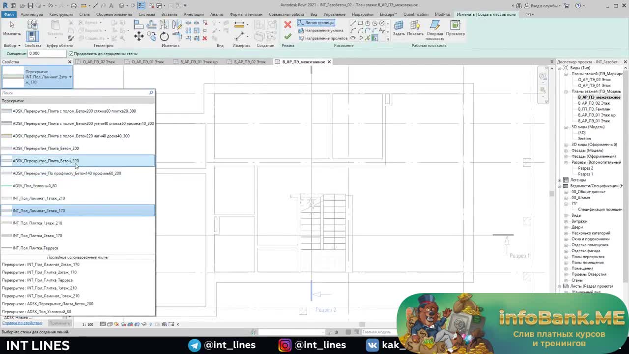Select the Pick Walls draw tool
629x354 pixels.
coord(375,38)
